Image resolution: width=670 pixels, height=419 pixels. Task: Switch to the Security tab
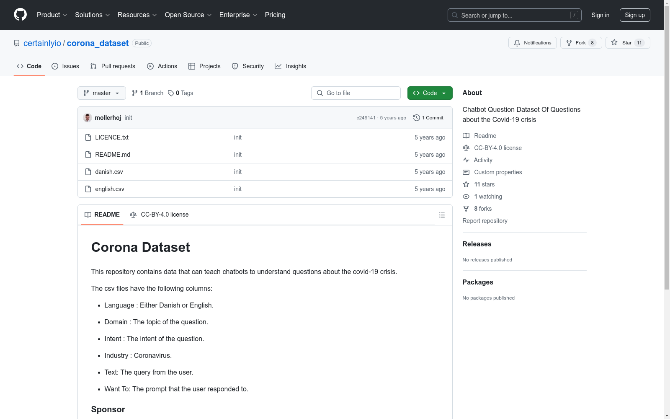click(248, 66)
